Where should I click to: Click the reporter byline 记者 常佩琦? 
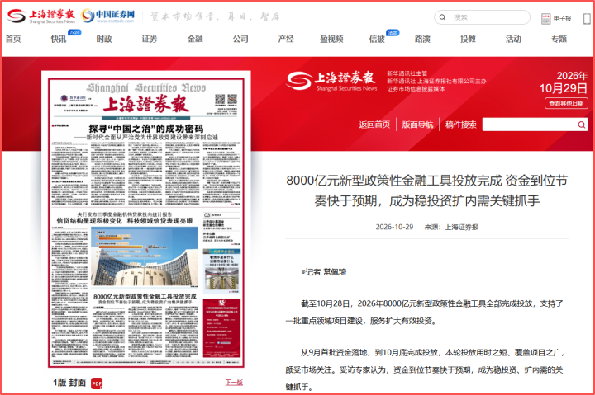point(324,272)
